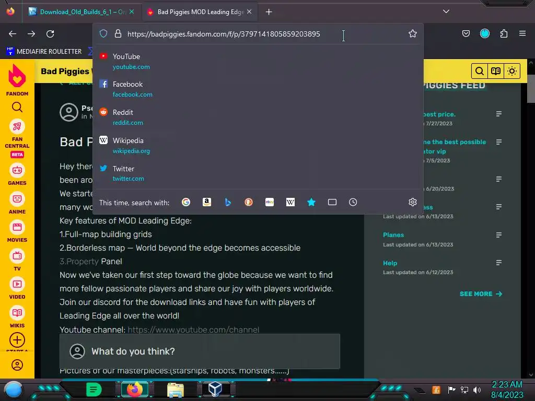The width and height of the screenshot is (535, 401).
Task: Click the site lock padlock icon
Action: [118, 33]
